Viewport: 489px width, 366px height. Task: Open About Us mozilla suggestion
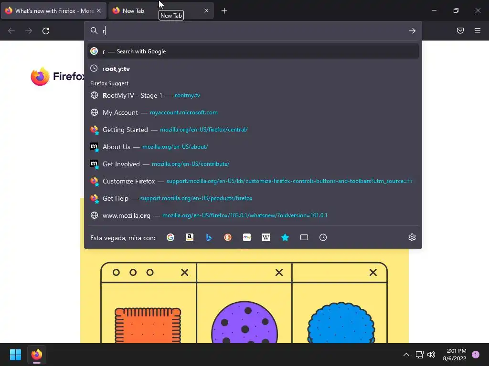[x=253, y=147]
